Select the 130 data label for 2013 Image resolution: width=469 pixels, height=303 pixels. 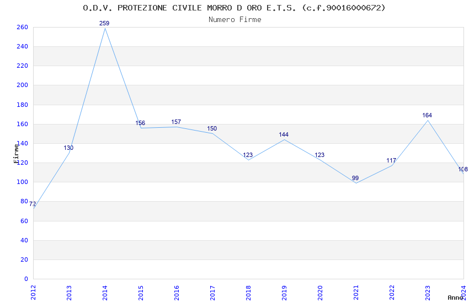click(68, 148)
